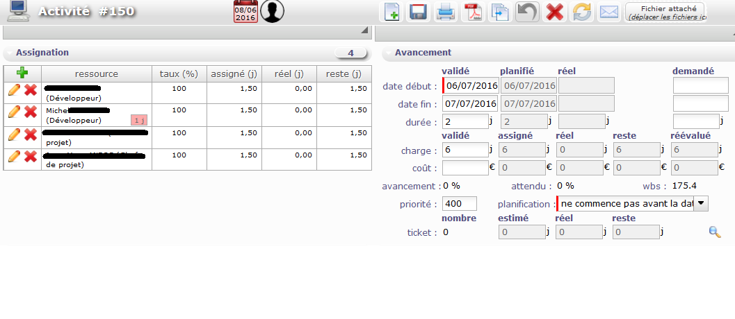Save the activity with the floppy disk icon
Image resolution: width=735 pixels, height=319 pixels.
tap(418, 12)
